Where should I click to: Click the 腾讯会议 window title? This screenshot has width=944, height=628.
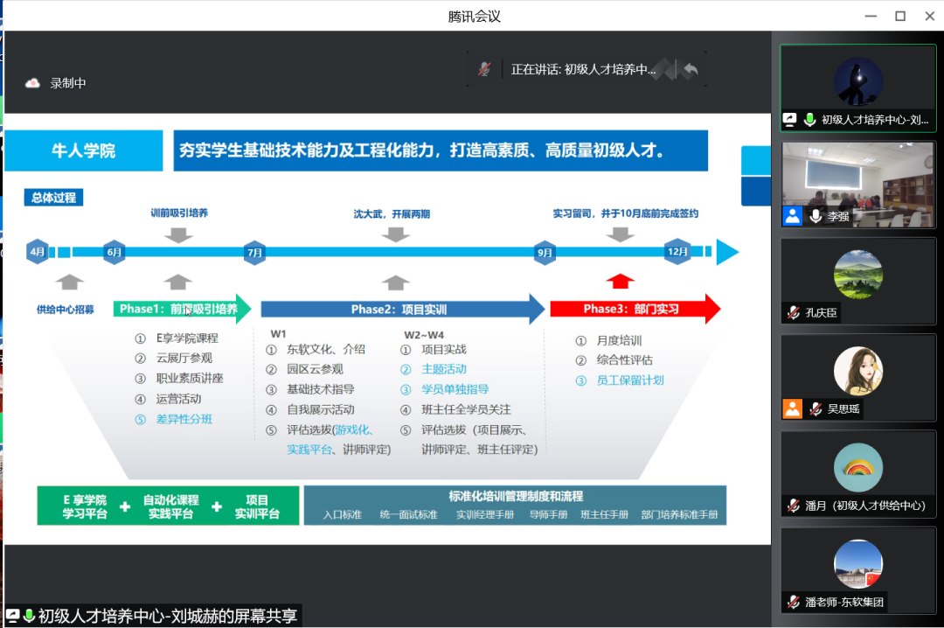(473, 16)
